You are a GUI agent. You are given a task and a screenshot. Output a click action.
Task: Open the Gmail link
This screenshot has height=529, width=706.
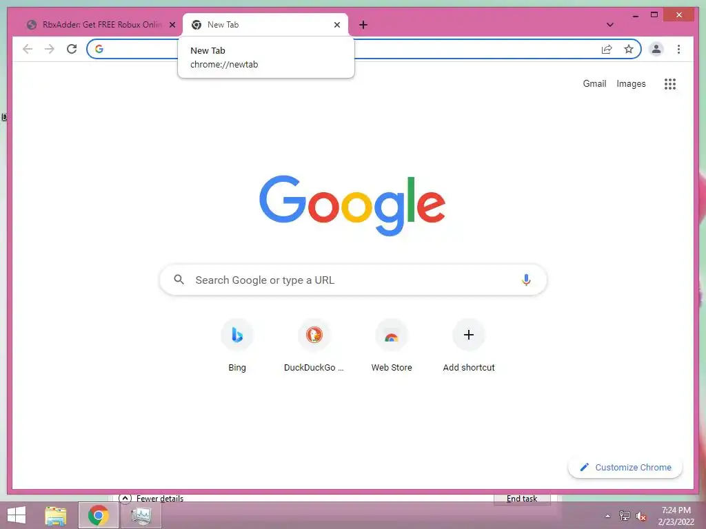click(594, 83)
